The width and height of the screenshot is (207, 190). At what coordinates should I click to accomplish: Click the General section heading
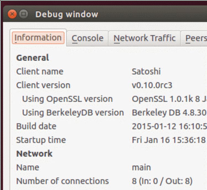coord(33,58)
